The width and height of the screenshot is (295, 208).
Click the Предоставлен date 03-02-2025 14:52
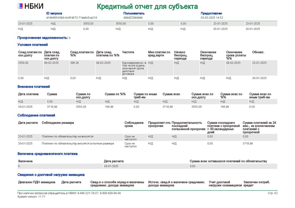212,18
